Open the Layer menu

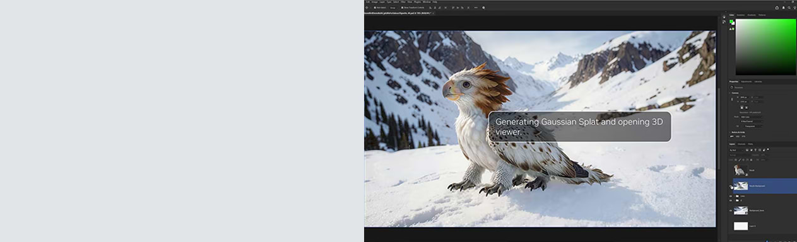point(382,2)
